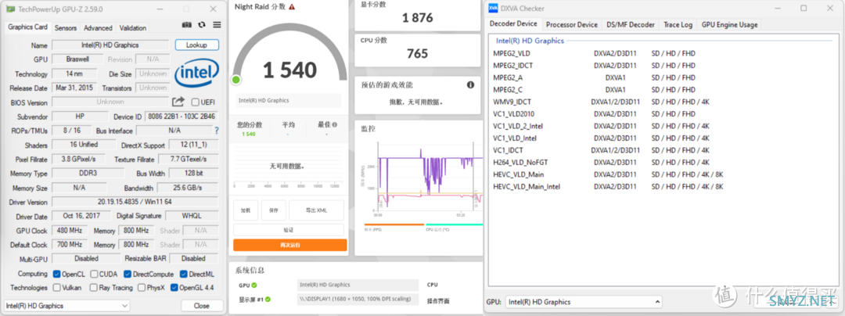Screen dimensions: 845x316
Task: Click the 显卡分数 value 1 876
Action: [x=418, y=18]
